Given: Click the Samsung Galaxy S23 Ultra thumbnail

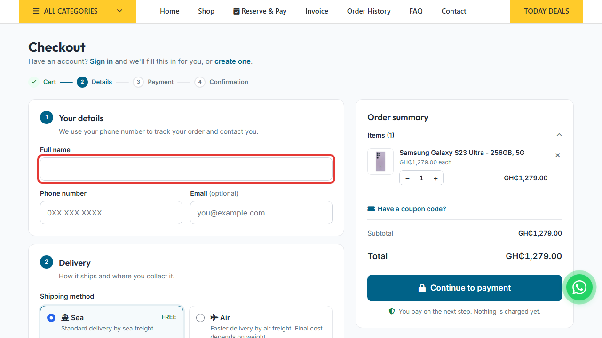Looking at the screenshot, I should coord(380,161).
